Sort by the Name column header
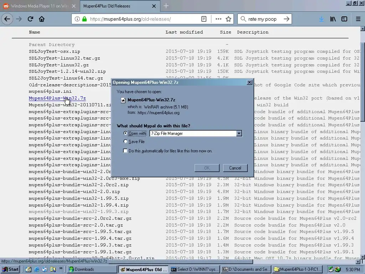 (x=35, y=32)
